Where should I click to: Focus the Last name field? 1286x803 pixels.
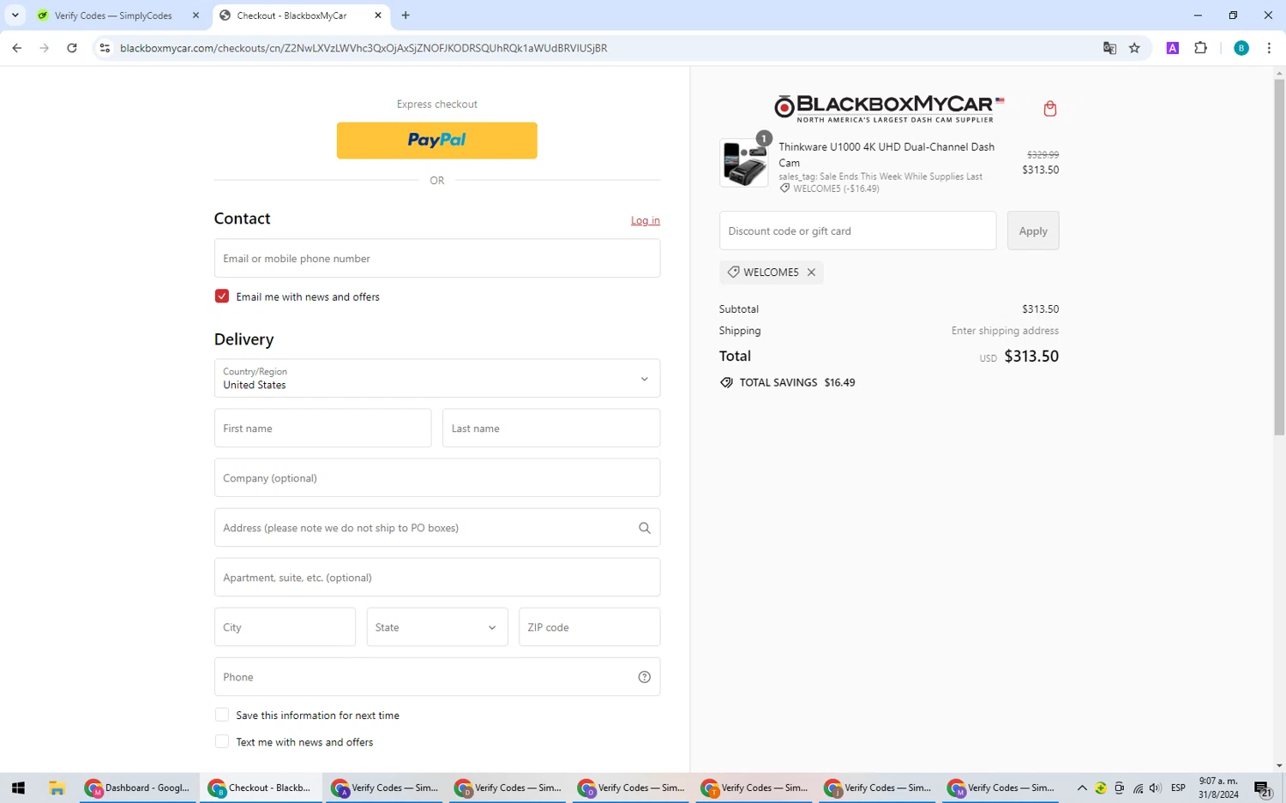pyautogui.click(x=551, y=428)
